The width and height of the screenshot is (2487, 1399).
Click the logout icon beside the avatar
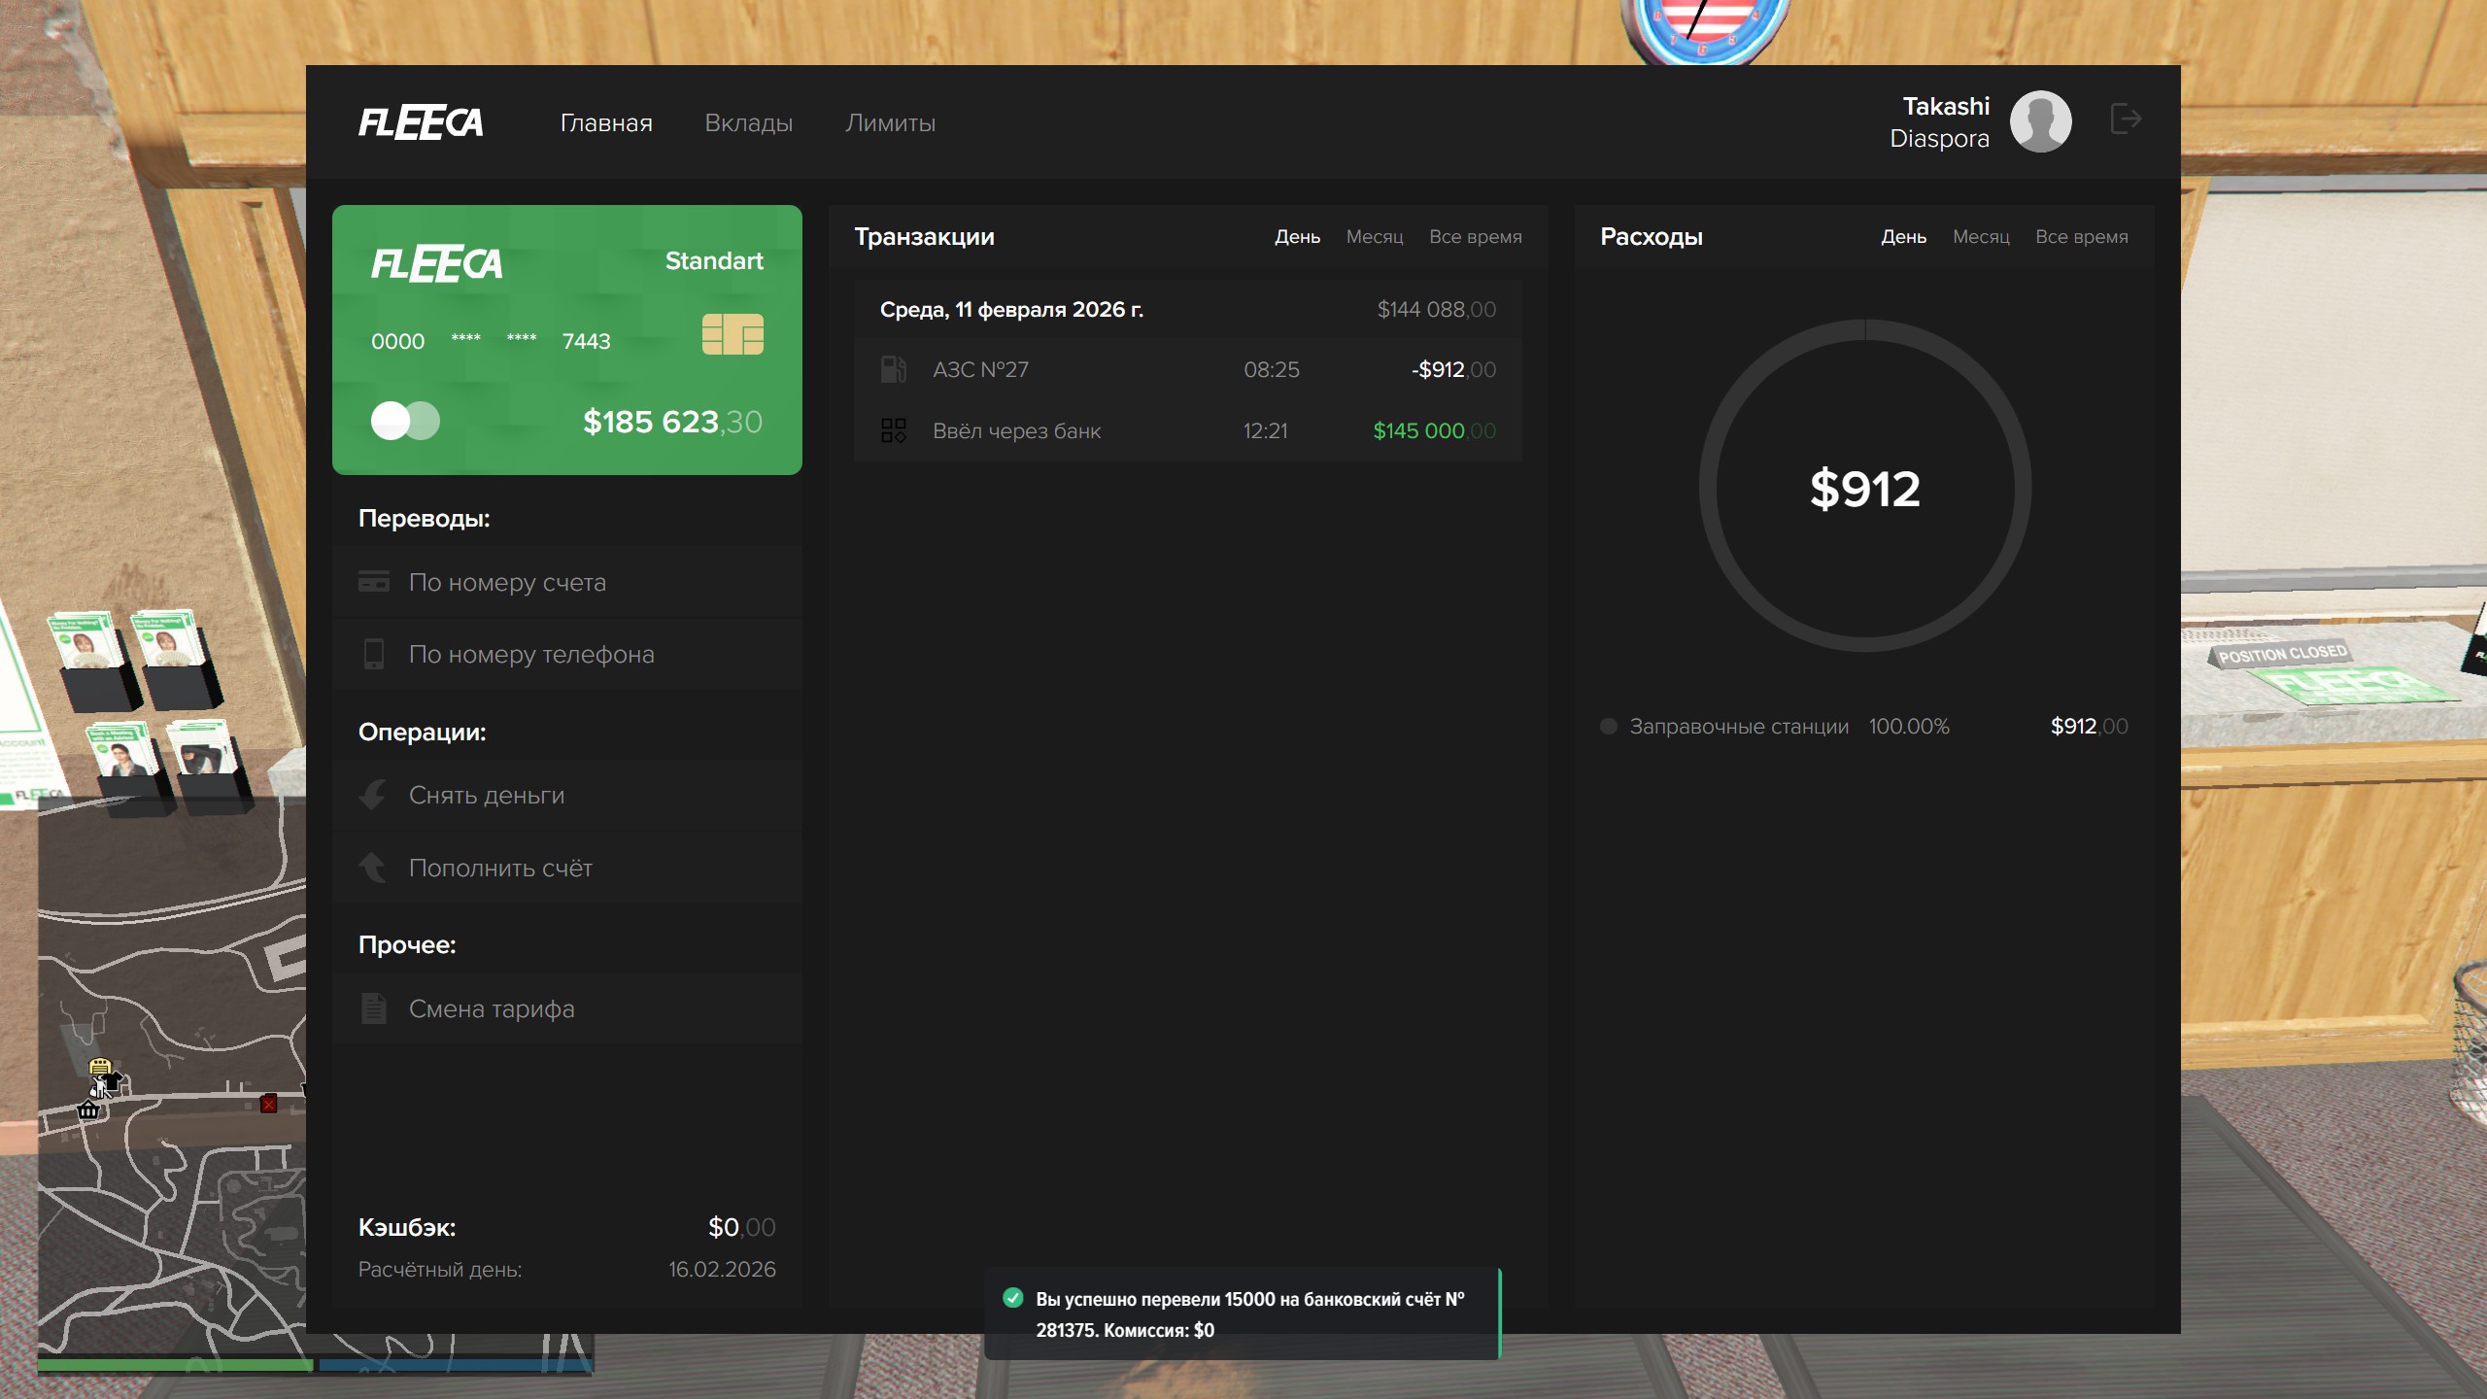(2126, 119)
